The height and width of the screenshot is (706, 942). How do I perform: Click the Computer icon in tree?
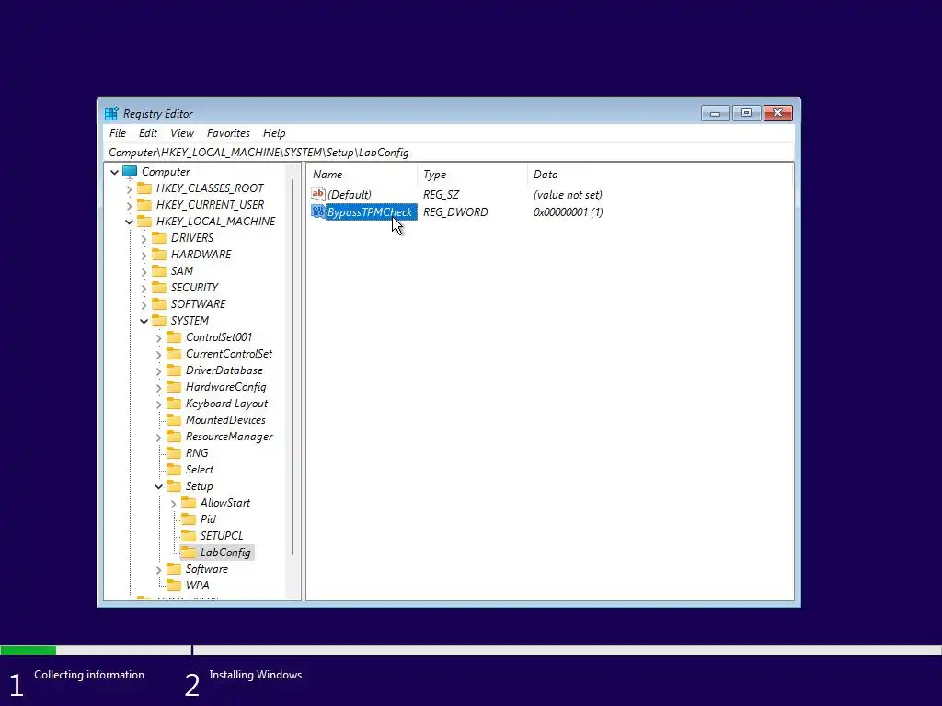(130, 172)
